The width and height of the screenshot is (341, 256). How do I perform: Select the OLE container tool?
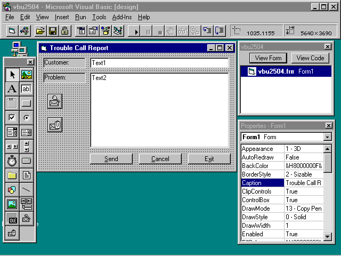tap(12, 218)
